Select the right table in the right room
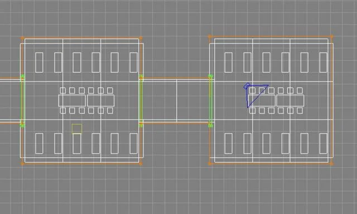This screenshot has width=357, height=214. [290, 101]
